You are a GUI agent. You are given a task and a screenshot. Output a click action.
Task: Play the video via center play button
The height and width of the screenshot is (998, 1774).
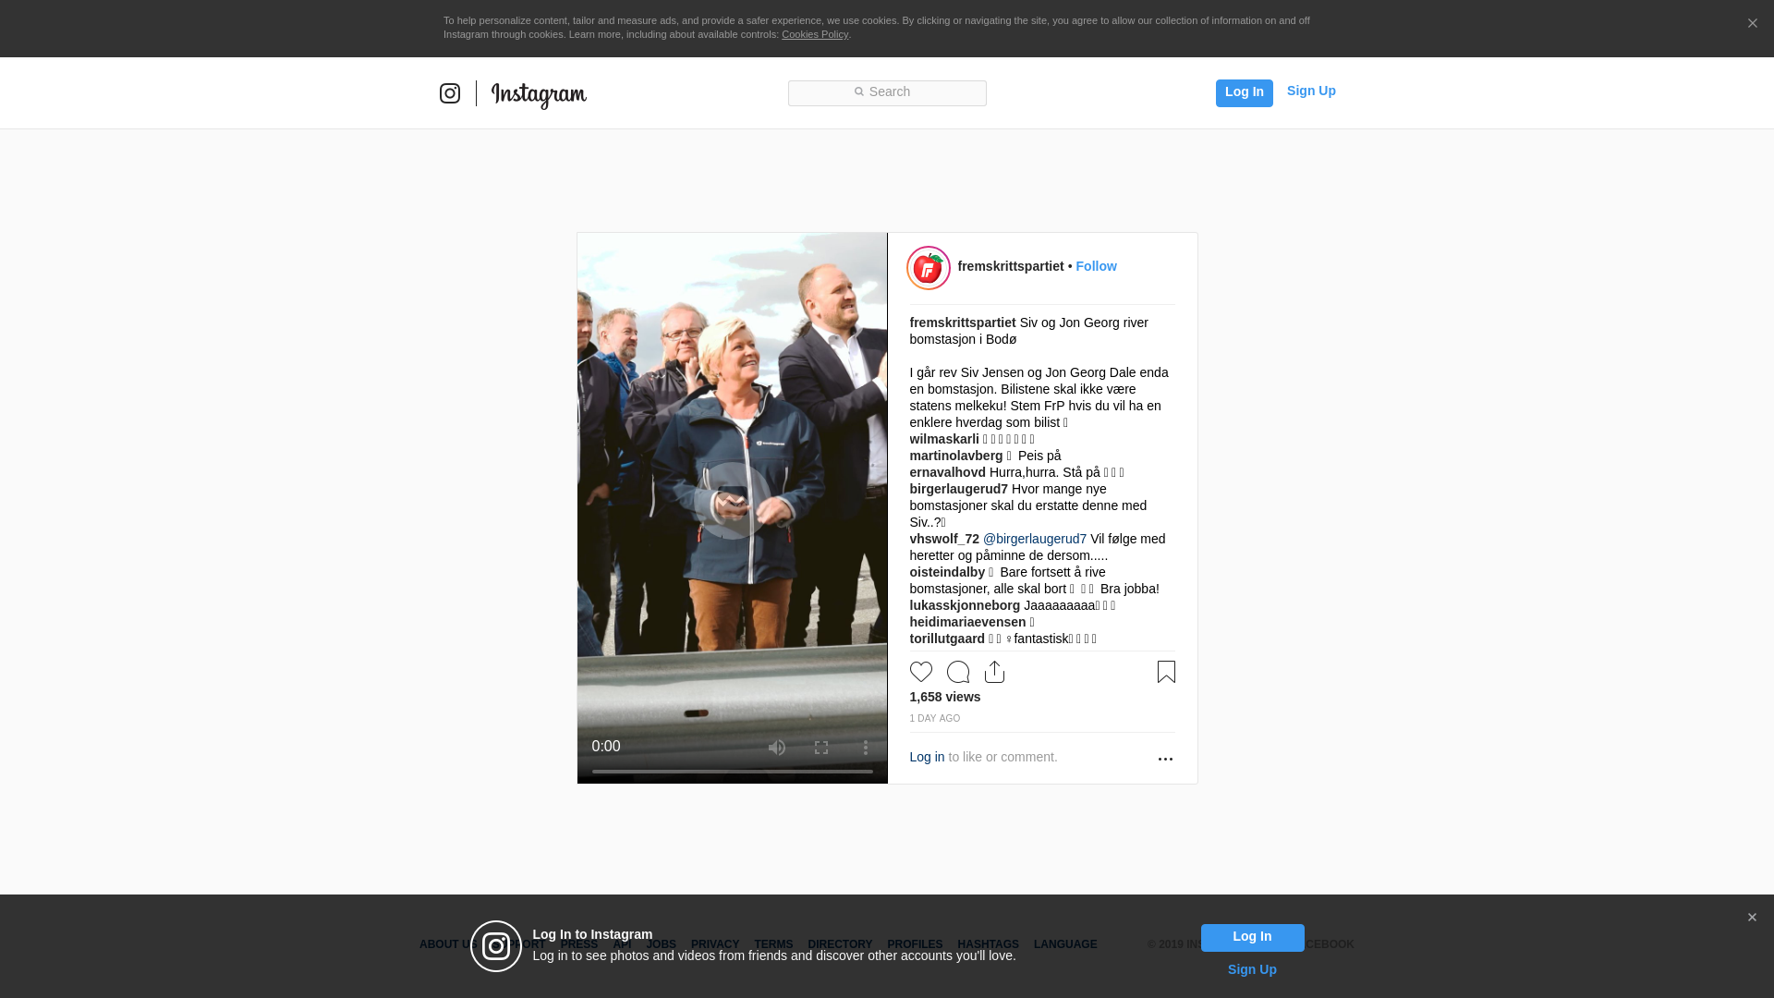(x=733, y=501)
